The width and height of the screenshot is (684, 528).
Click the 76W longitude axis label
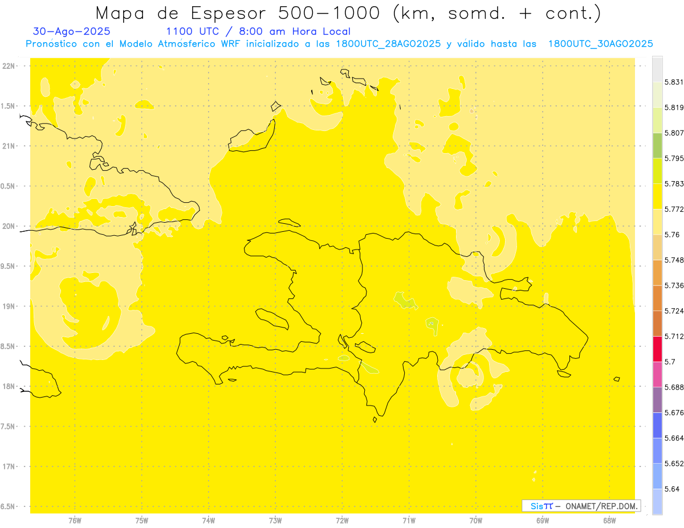point(75,521)
